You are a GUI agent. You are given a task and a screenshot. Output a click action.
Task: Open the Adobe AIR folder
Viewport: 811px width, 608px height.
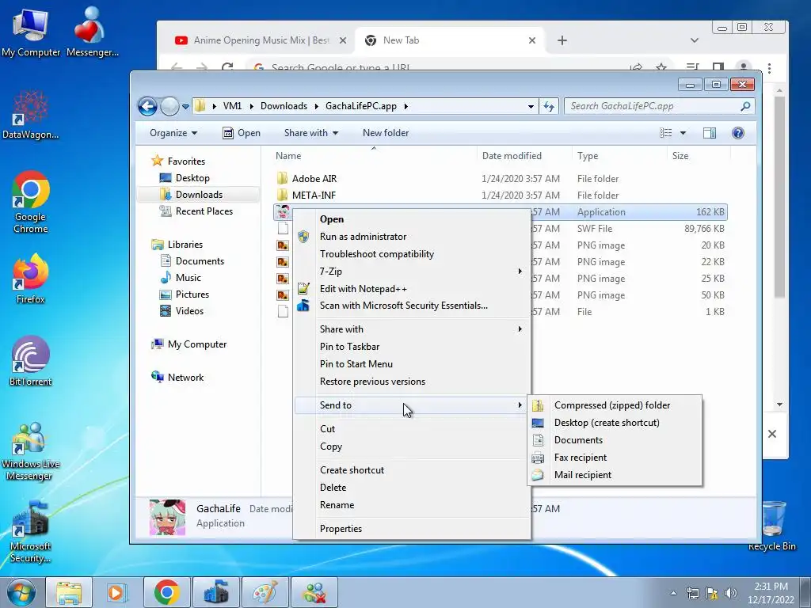click(314, 179)
